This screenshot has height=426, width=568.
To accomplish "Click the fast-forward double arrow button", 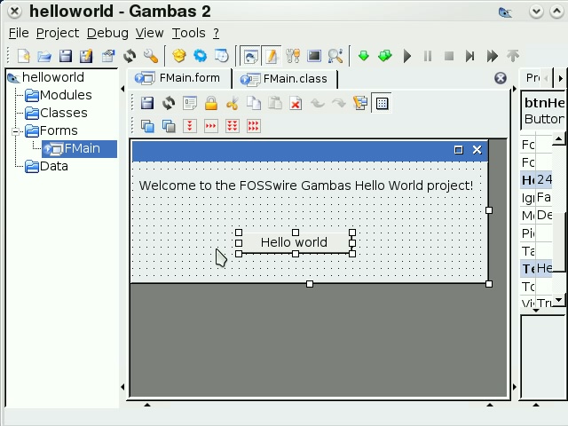I will [x=492, y=56].
